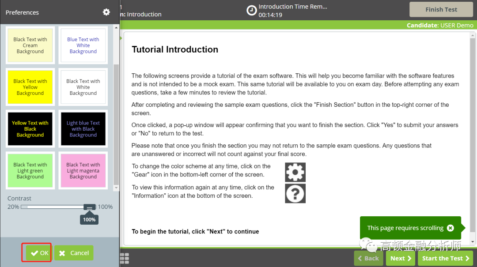This screenshot has height=267, width=477.
Task: Click the Gear icon in tutorial text
Action: [295, 172]
